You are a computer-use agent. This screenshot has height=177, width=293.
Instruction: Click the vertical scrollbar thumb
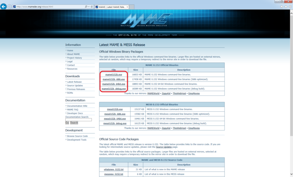(291, 76)
